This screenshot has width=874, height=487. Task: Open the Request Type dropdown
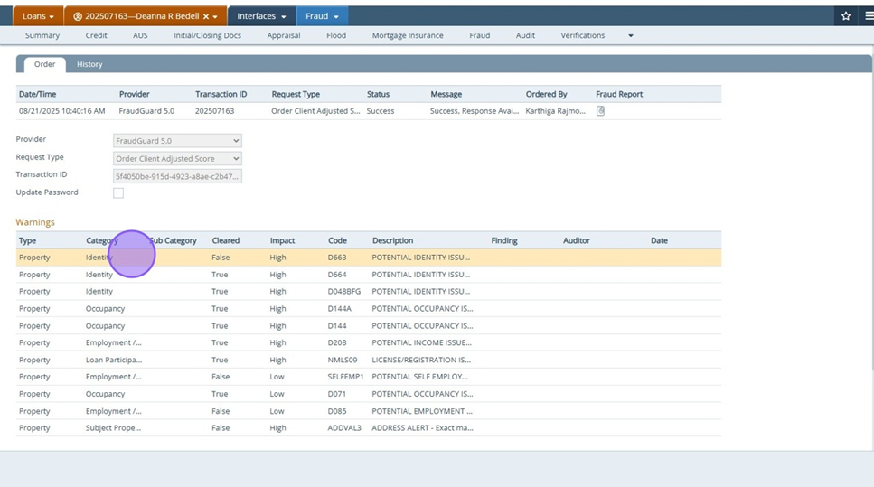point(177,158)
